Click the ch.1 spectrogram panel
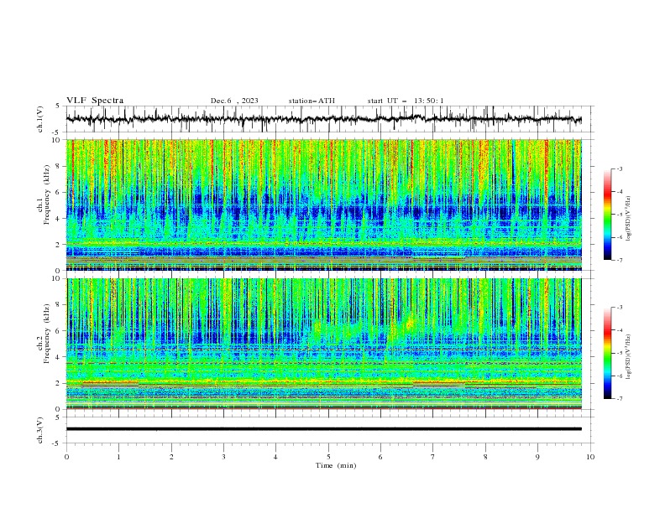 pos(324,205)
